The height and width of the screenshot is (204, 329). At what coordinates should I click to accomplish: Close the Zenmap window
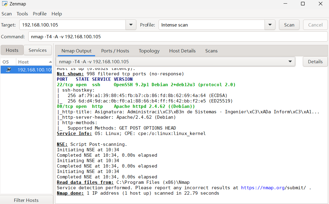pyautogui.click(x=320, y=4)
